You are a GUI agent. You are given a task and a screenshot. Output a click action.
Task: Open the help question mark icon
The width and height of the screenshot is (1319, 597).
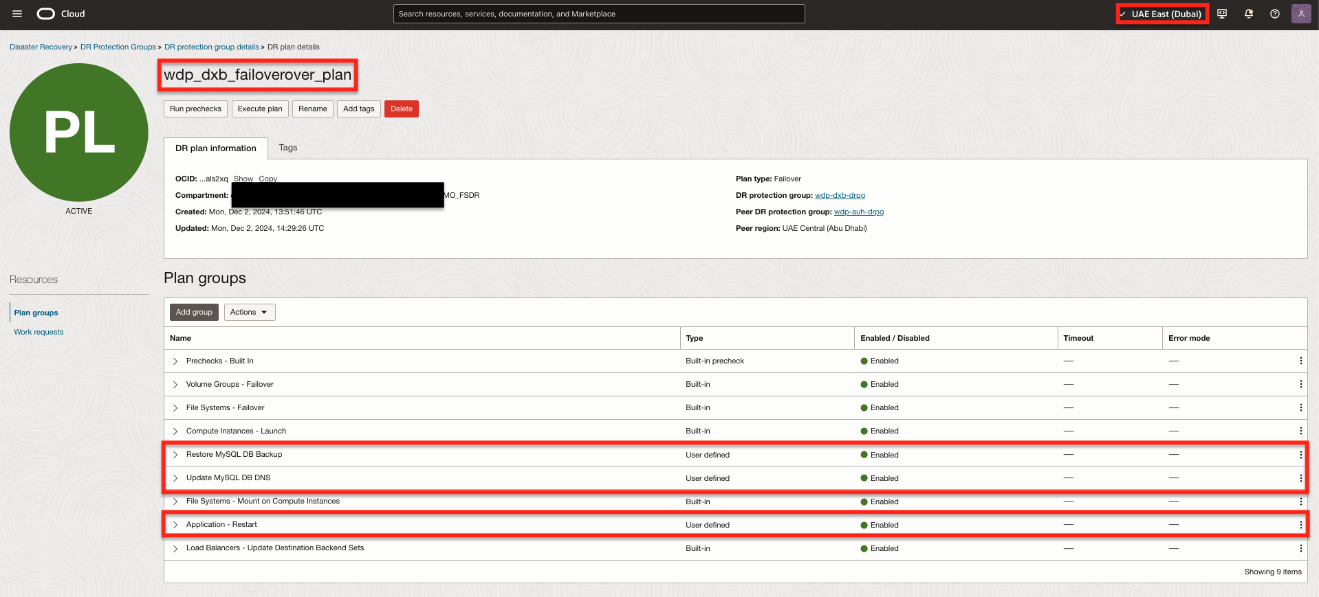tap(1275, 14)
